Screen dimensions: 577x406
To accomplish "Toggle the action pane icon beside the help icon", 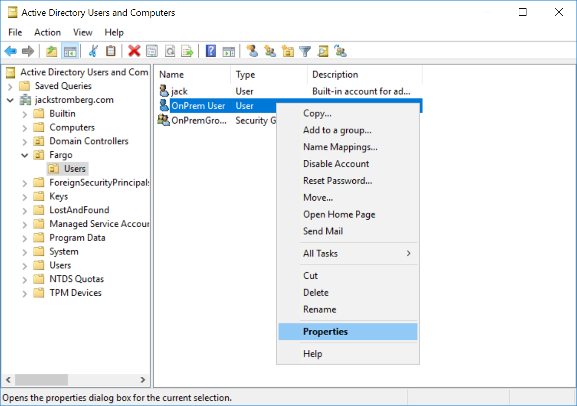I will point(229,51).
